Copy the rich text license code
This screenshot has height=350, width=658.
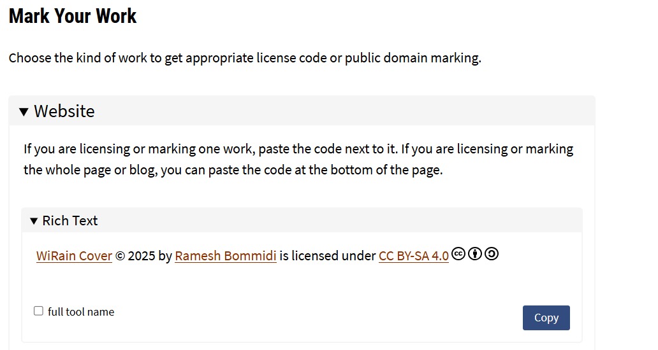pos(546,318)
